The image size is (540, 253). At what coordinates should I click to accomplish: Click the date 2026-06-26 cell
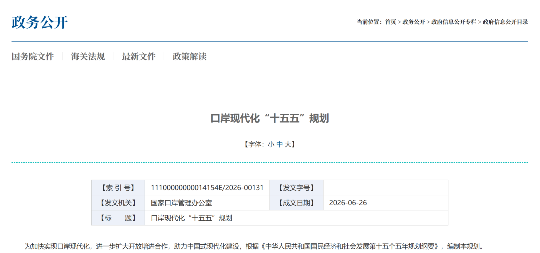[x=385, y=203]
